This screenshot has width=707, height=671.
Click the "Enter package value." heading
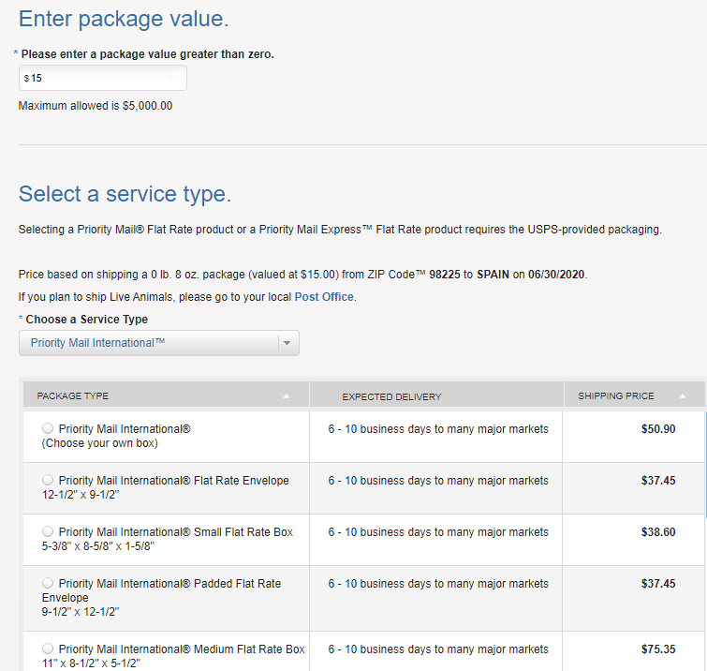coord(124,19)
